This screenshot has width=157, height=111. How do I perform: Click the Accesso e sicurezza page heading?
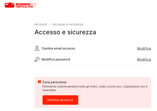(x=65, y=32)
